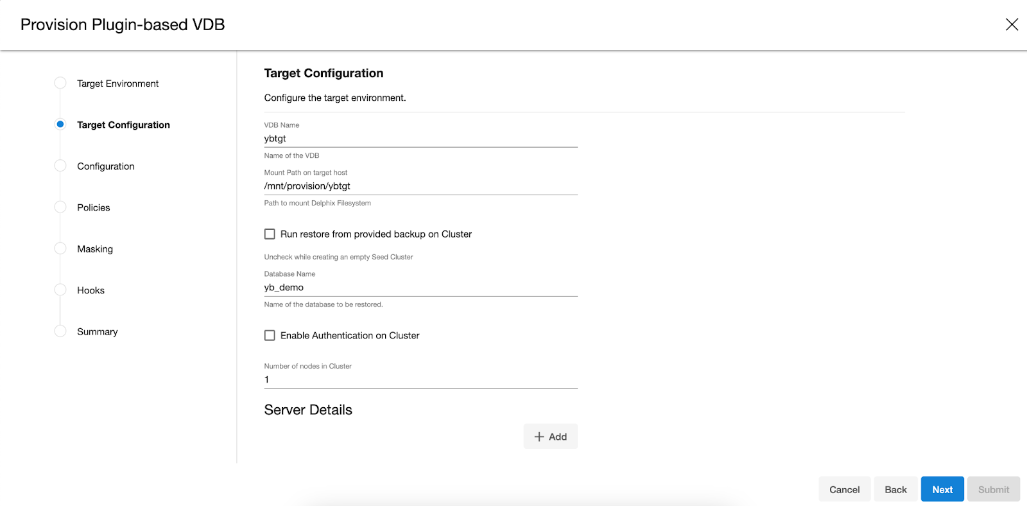
Task: Jump to the Hooks wizard step
Action: pos(91,290)
